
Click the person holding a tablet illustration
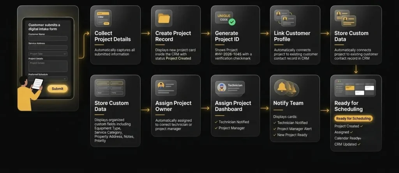coord(30,93)
